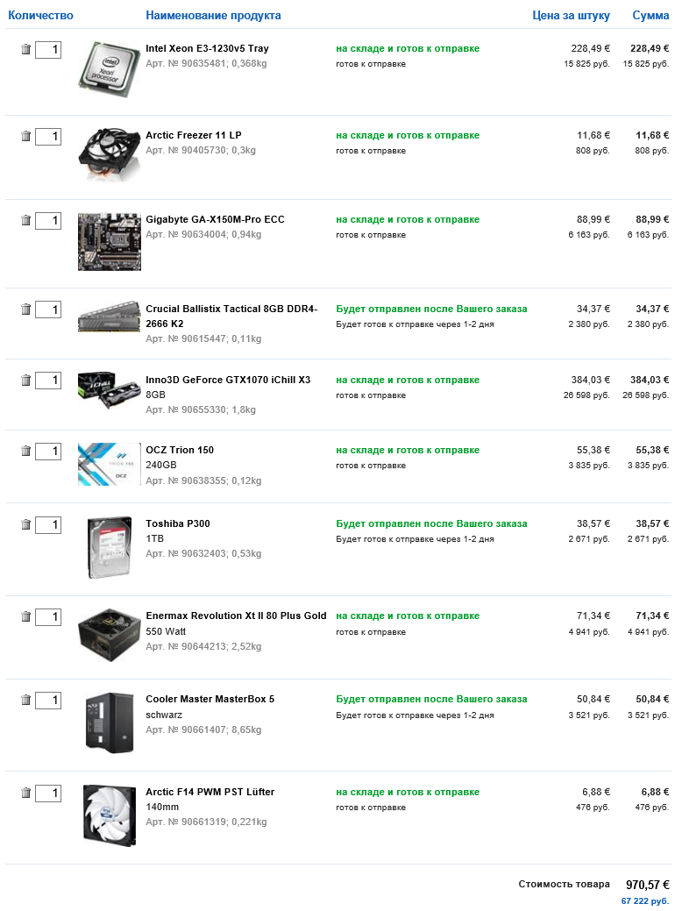Delete Enermax Revolution power supply from cart

(25, 617)
